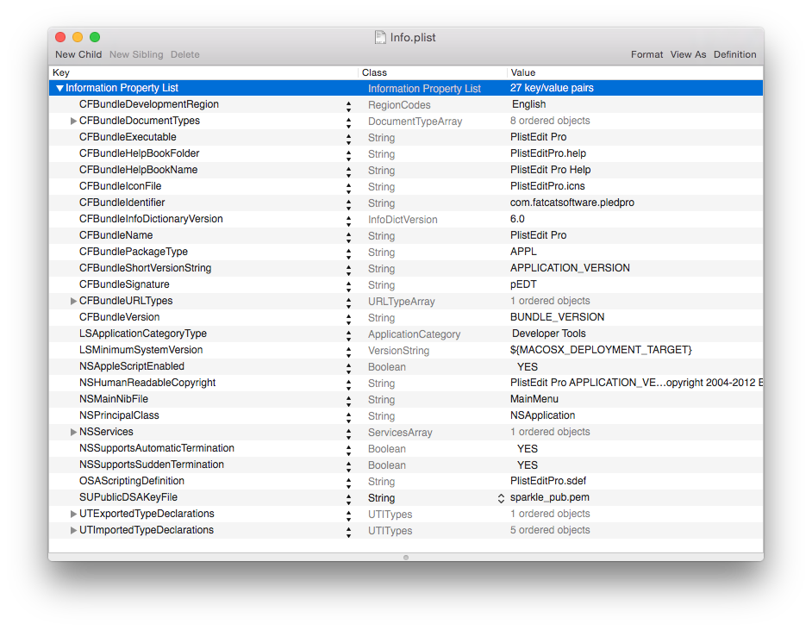Select the LSApplicationCategoryType key
Image resolution: width=812 pixels, height=630 pixels.
(143, 334)
